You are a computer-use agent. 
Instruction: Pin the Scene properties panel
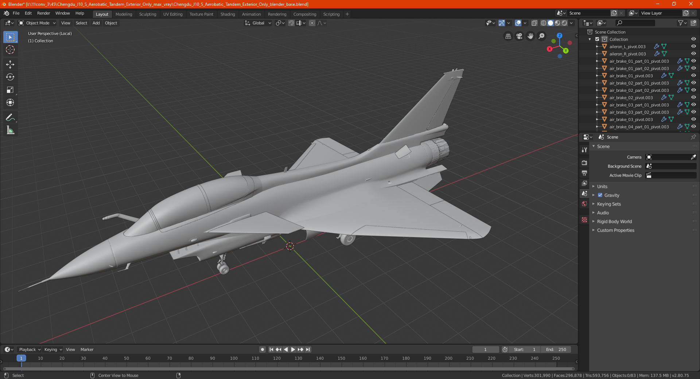[693, 137]
